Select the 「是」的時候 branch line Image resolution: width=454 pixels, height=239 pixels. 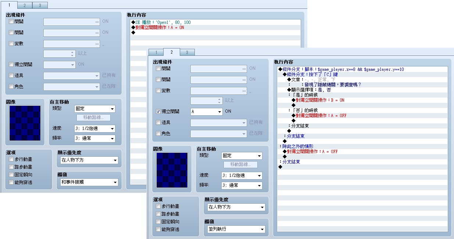pos(362,95)
